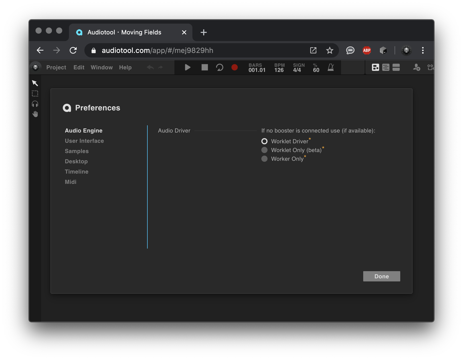Open Midi preferences section
The width and height of the screenshot is (463, 360).
click(70, 182)
